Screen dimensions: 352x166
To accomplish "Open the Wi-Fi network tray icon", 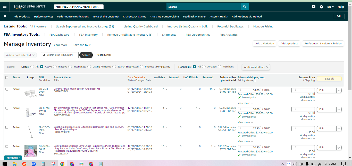I will (x=320, y=164).
